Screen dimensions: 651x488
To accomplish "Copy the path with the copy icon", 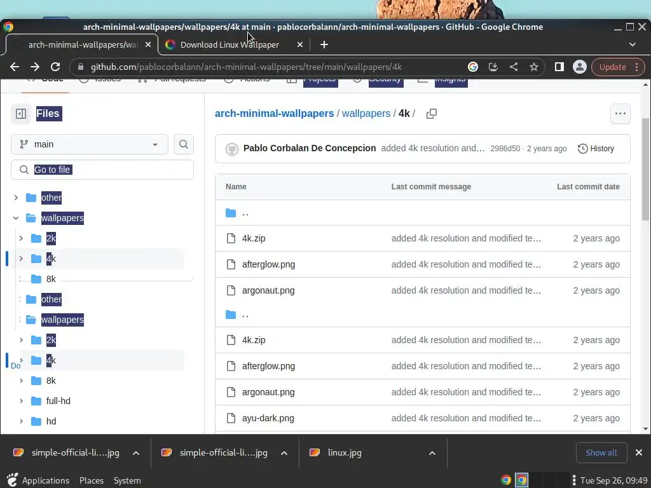I will point(432,114).
